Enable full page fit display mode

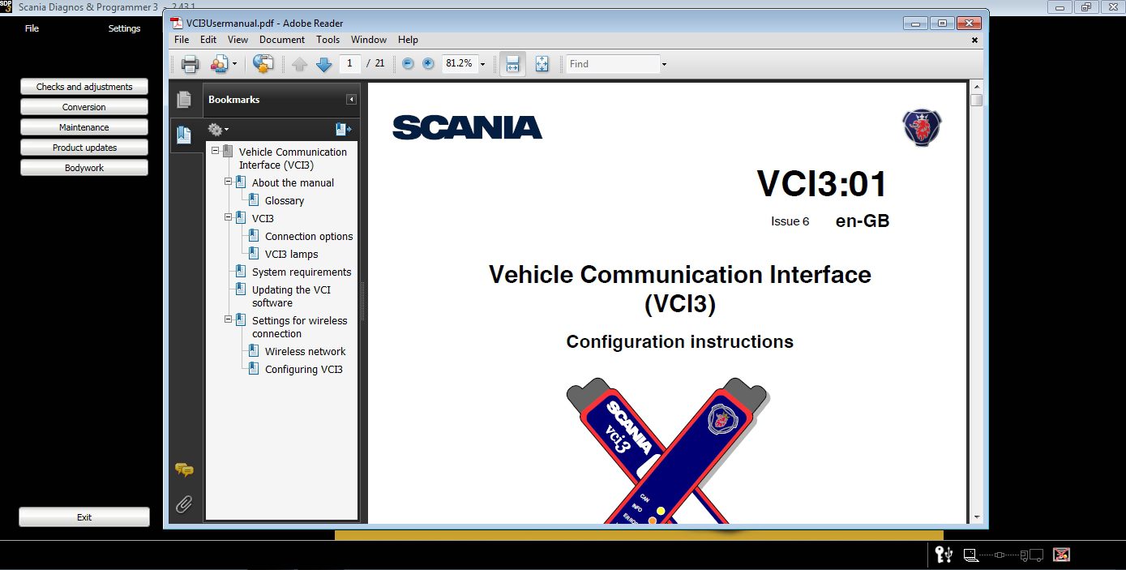click(542, 63)
